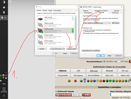Confirm with OK in DENON-AVRHD properties
The image size is (131, 99).
[x=100, y=56]
